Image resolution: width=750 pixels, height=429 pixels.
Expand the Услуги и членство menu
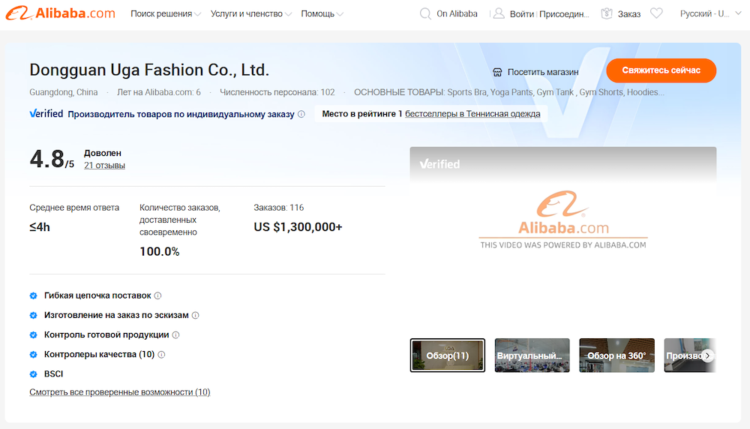pos(251,13)
